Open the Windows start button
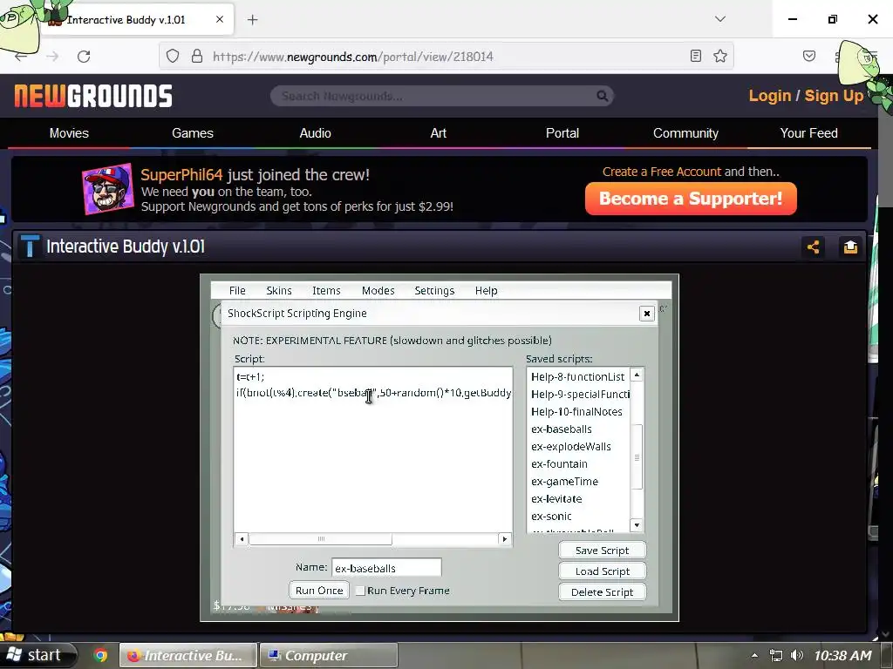 click(38, 655)
